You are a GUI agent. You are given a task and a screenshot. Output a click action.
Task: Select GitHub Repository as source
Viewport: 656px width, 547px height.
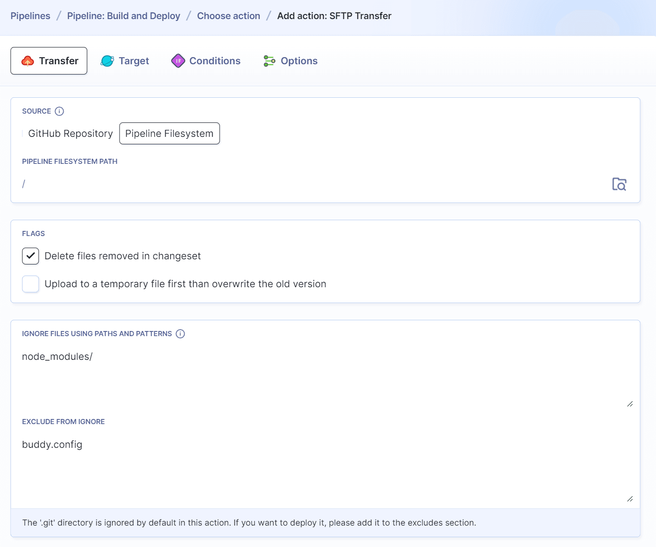click(70, 134)
